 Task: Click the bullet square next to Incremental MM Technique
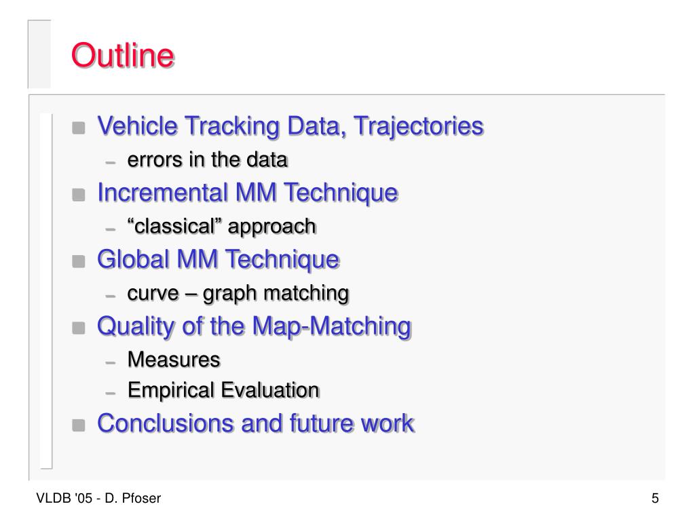79,195
